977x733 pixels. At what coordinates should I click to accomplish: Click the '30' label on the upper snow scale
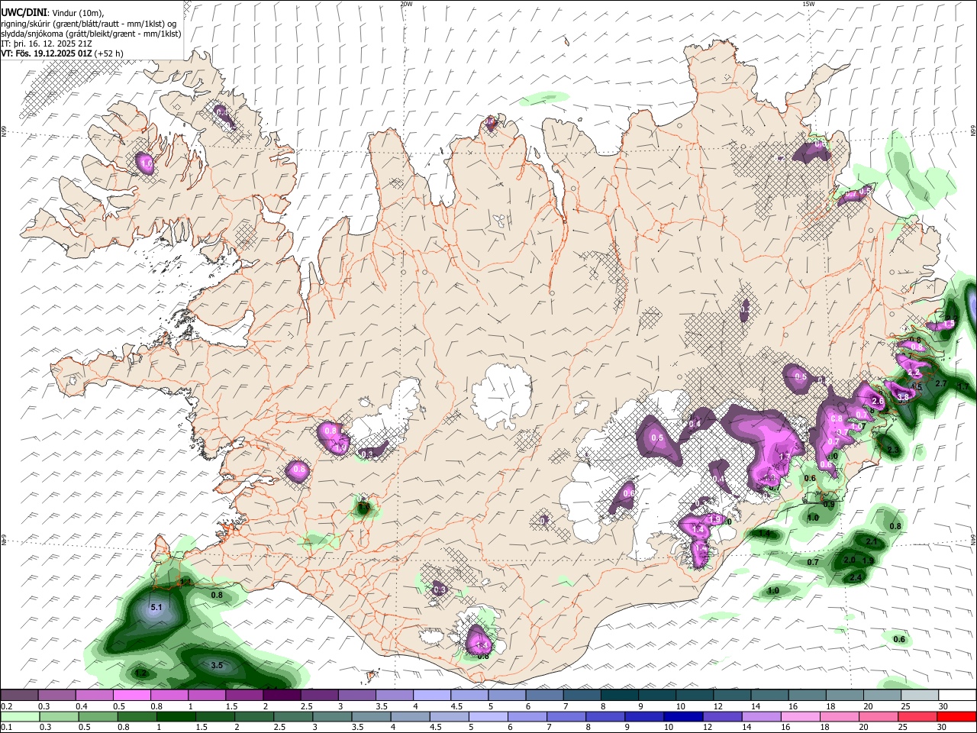click(x=943, y=706)
